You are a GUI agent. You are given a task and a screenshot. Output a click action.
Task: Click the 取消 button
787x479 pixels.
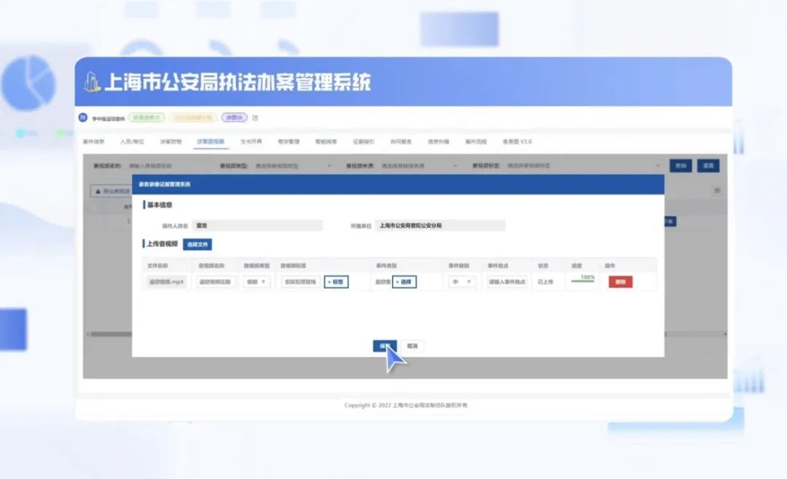[x=412, y=346]
